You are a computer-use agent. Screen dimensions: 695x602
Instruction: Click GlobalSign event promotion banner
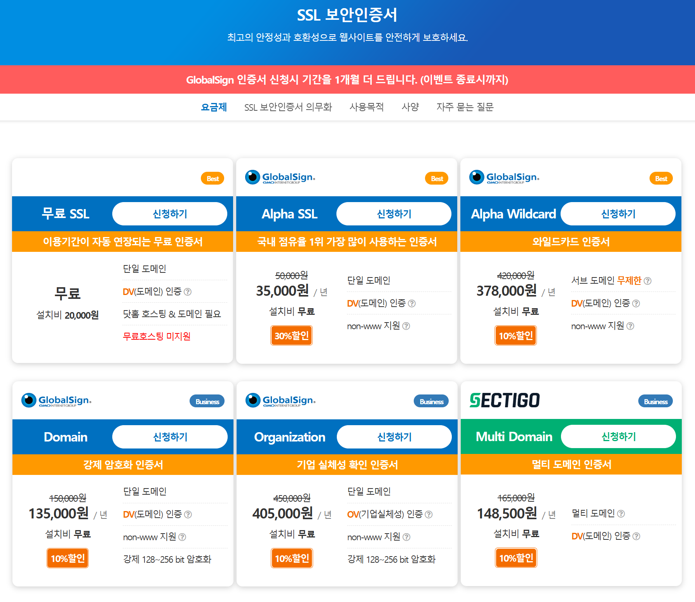[347, 79]
